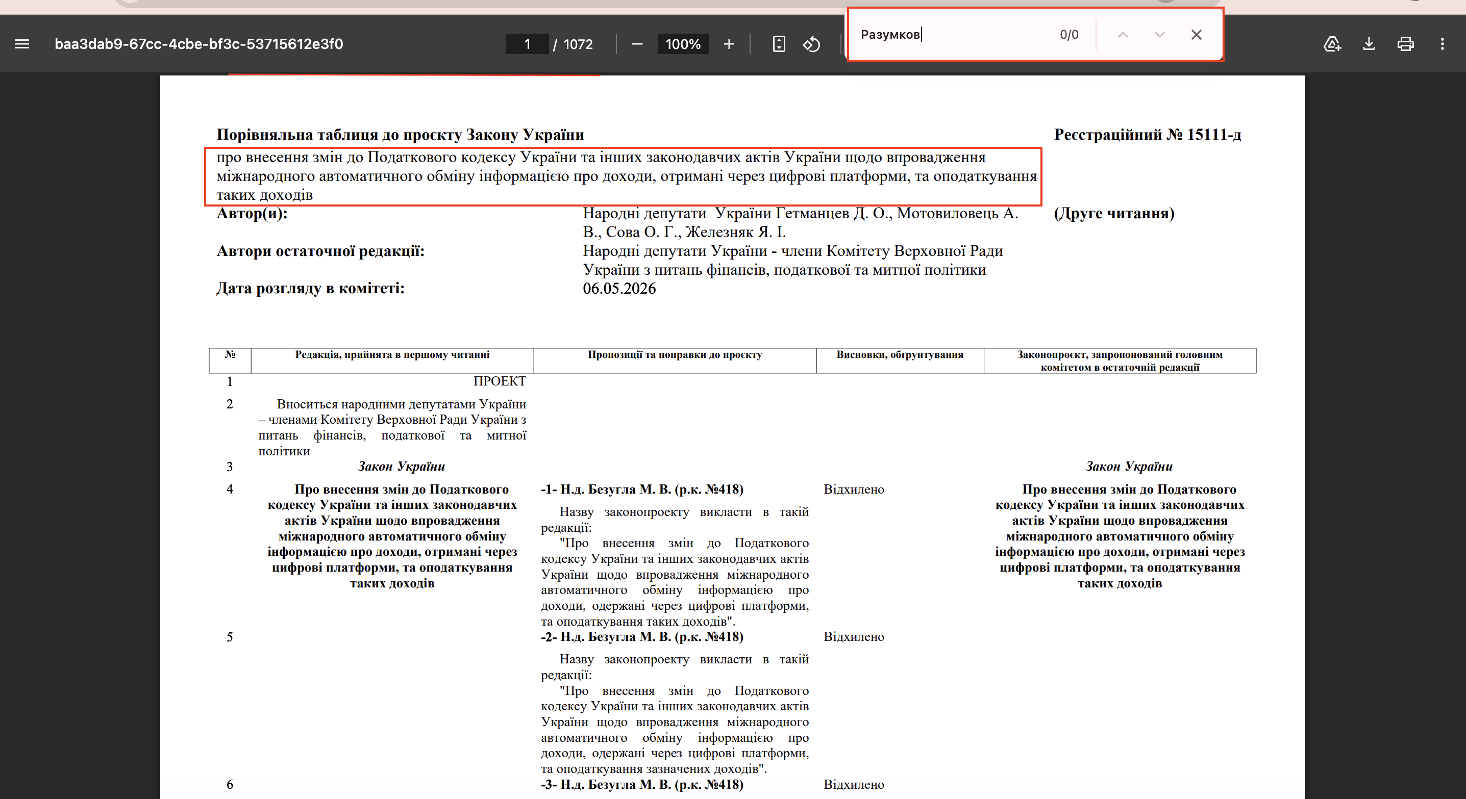The height and width of the screenshot is (799, 1466).
Task: Go to next search result arrow
Action: [1159, 35]
